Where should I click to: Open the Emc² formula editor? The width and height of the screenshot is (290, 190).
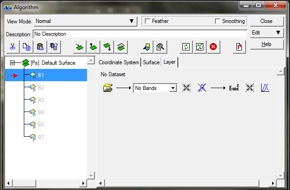pos(234,88)
